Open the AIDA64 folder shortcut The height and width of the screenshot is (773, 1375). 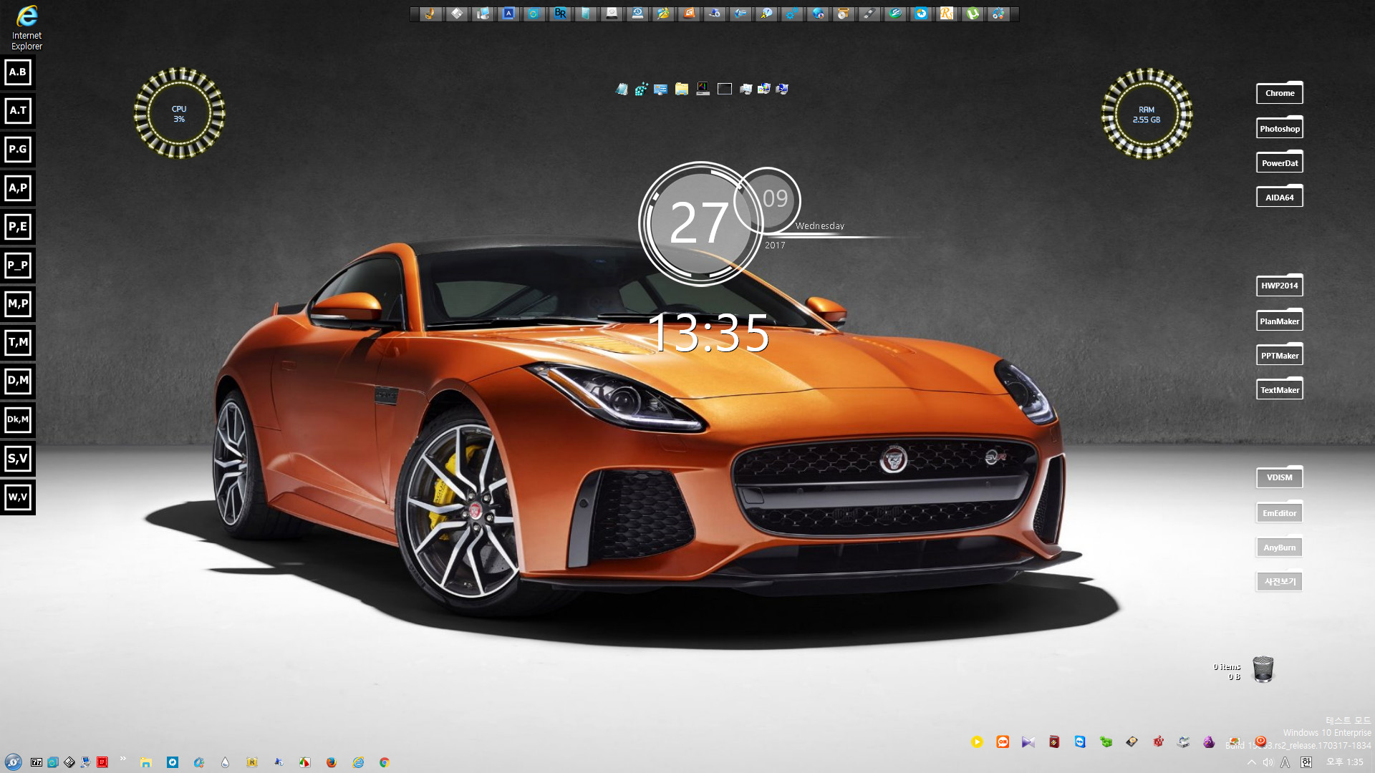point(1280,197)
